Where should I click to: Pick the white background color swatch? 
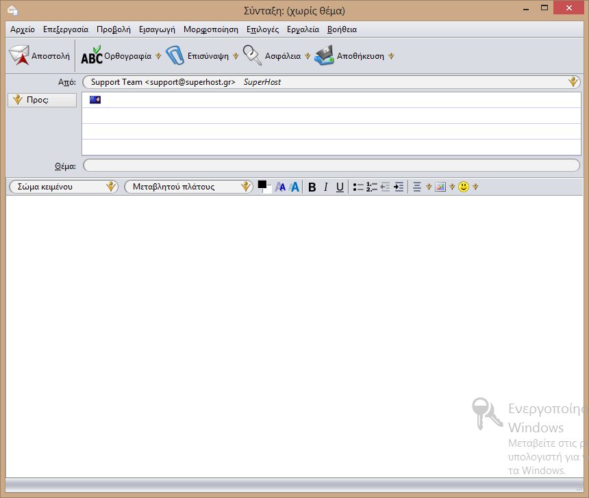pos(266,189)
